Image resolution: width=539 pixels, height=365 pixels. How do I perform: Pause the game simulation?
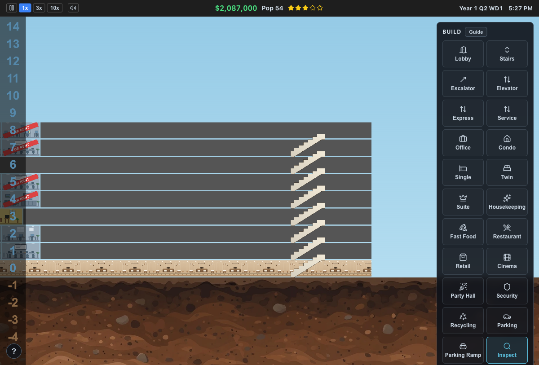click(x=12, y=8)
